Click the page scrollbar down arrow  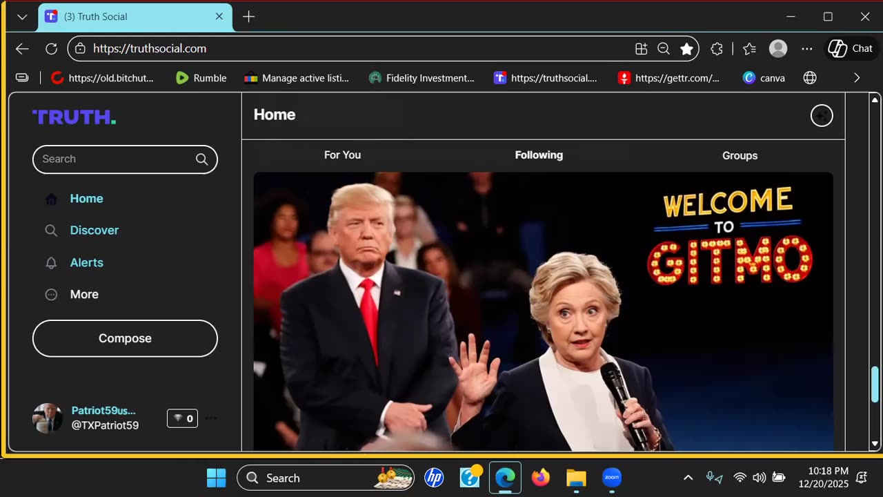[x=875, y=445]
